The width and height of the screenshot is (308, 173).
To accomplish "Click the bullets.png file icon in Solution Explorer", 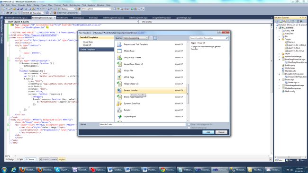I will click(x=283, y=65).
